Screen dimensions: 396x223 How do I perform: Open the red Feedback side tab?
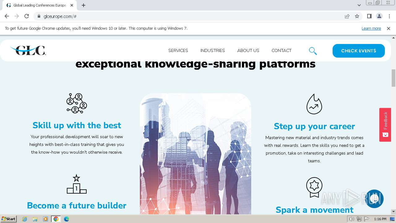point(385,125)
